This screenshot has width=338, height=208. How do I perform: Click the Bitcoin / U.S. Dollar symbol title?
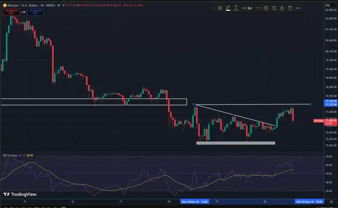31,5
